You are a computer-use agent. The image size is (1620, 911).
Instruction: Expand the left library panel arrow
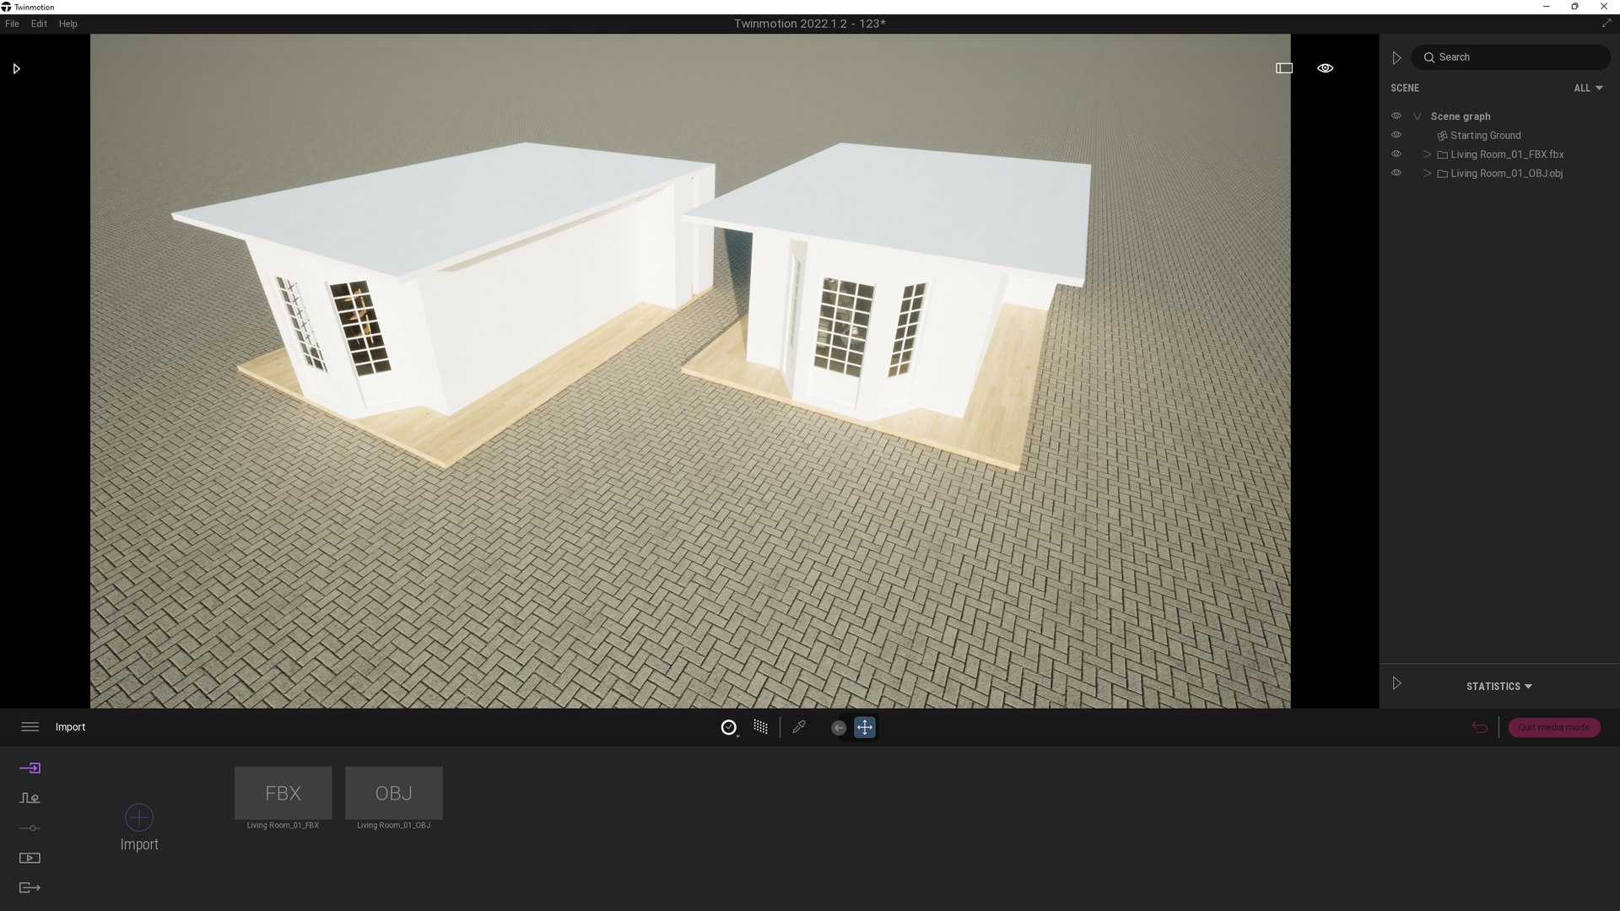tap(16, 68)
